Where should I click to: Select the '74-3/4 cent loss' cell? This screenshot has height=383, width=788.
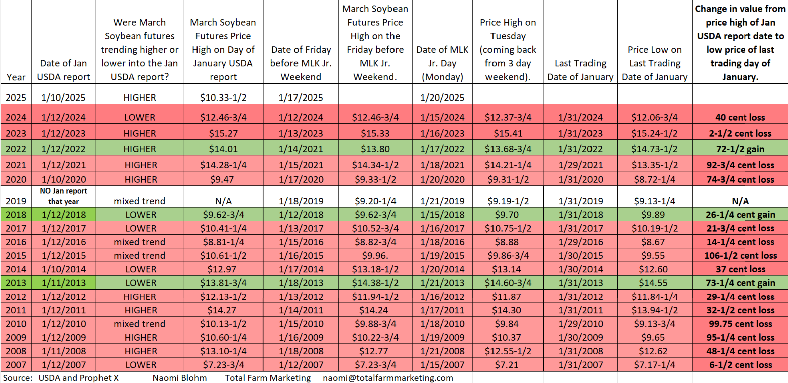[740, 179]
